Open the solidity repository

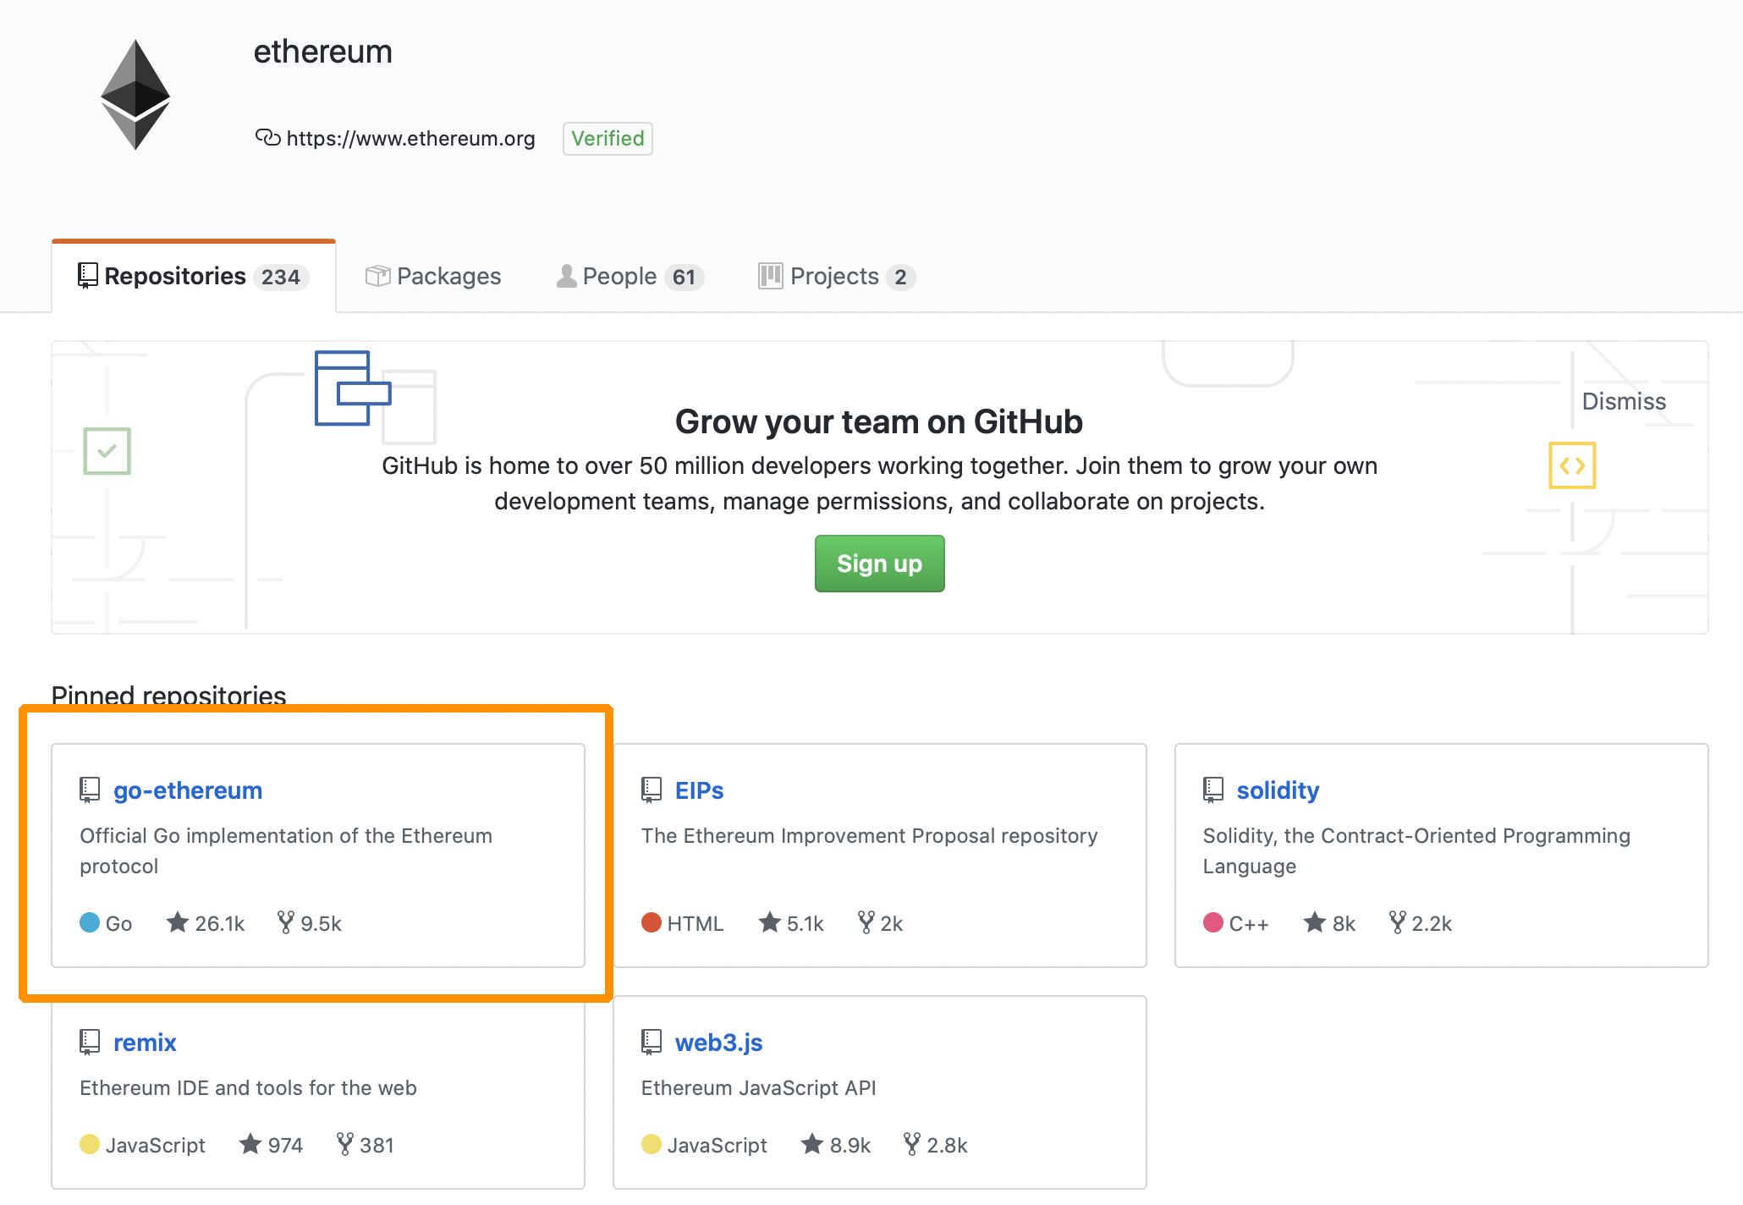tap(1278, 790)
